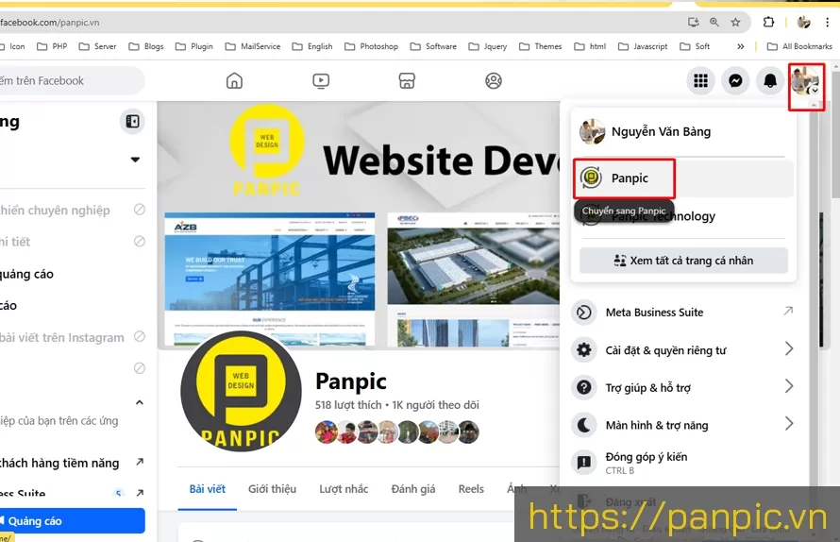Open Chrome profile avatar icon
Viewport: 840px width, 542px height.
point(803,22)
